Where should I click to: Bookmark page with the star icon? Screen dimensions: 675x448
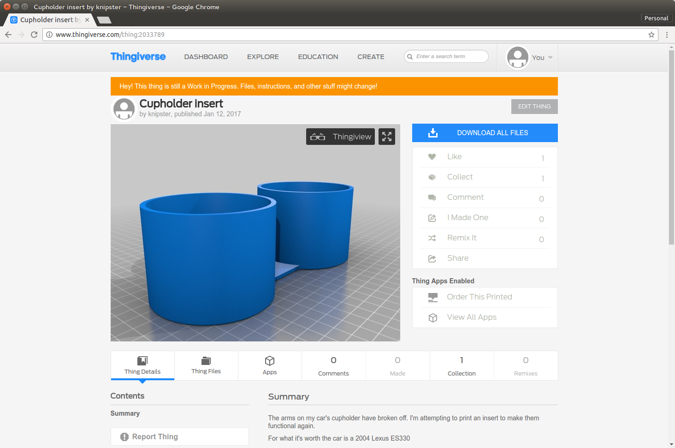point(651,35)
